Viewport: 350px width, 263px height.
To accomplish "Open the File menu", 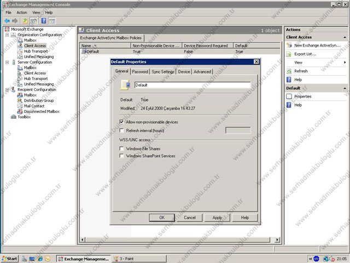I will click(x=9, y=13).
